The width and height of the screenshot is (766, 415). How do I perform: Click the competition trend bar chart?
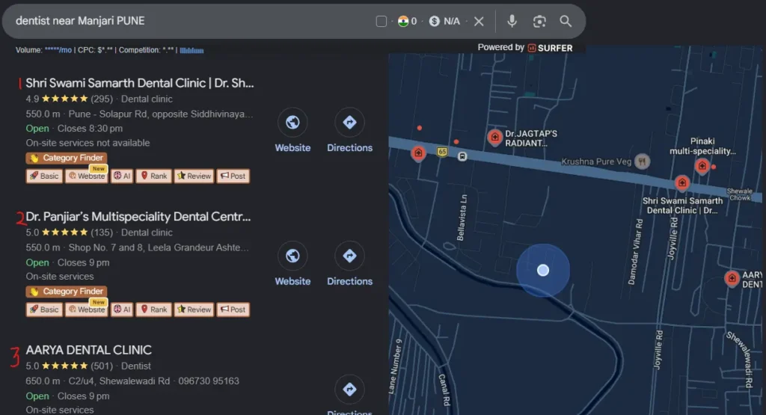tap(191, 50)
